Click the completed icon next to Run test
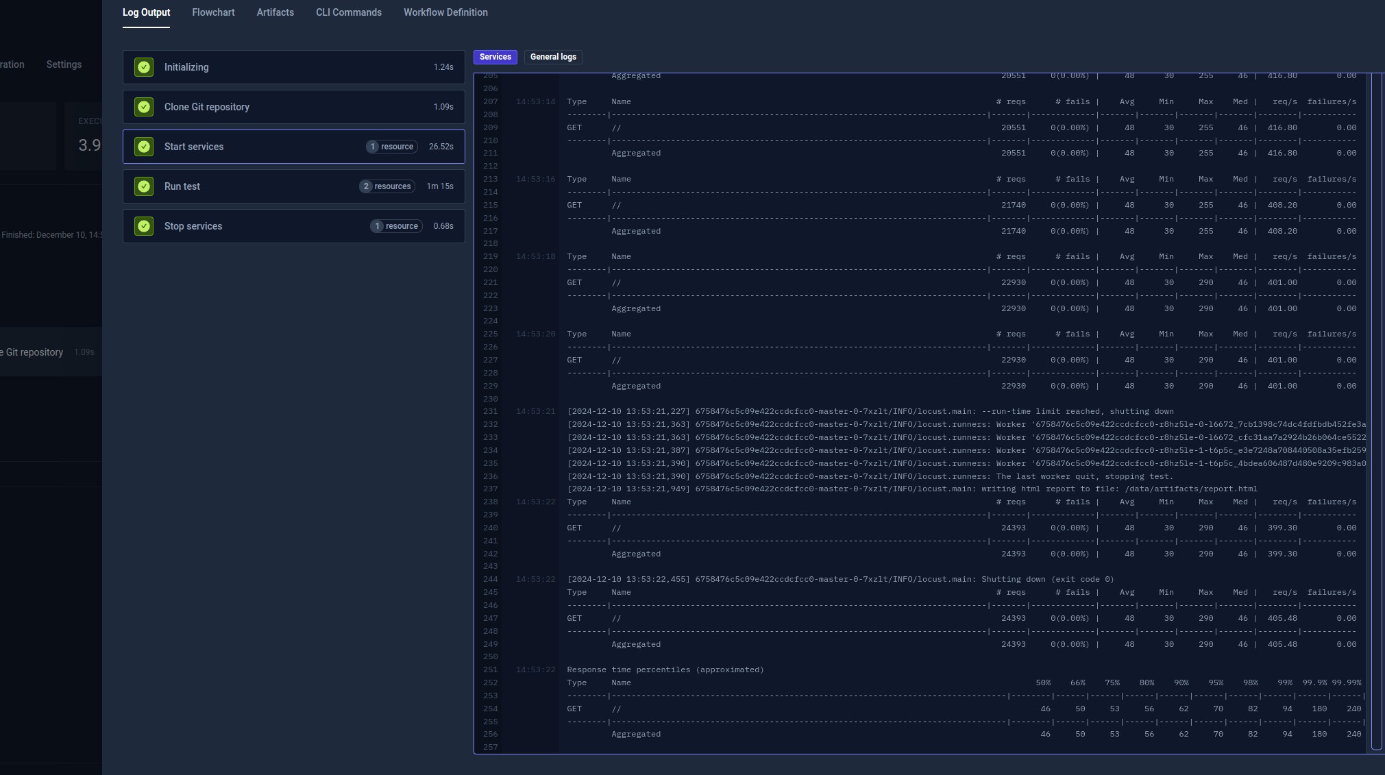This screenshot has height=775, width=1385. [144, 186]
